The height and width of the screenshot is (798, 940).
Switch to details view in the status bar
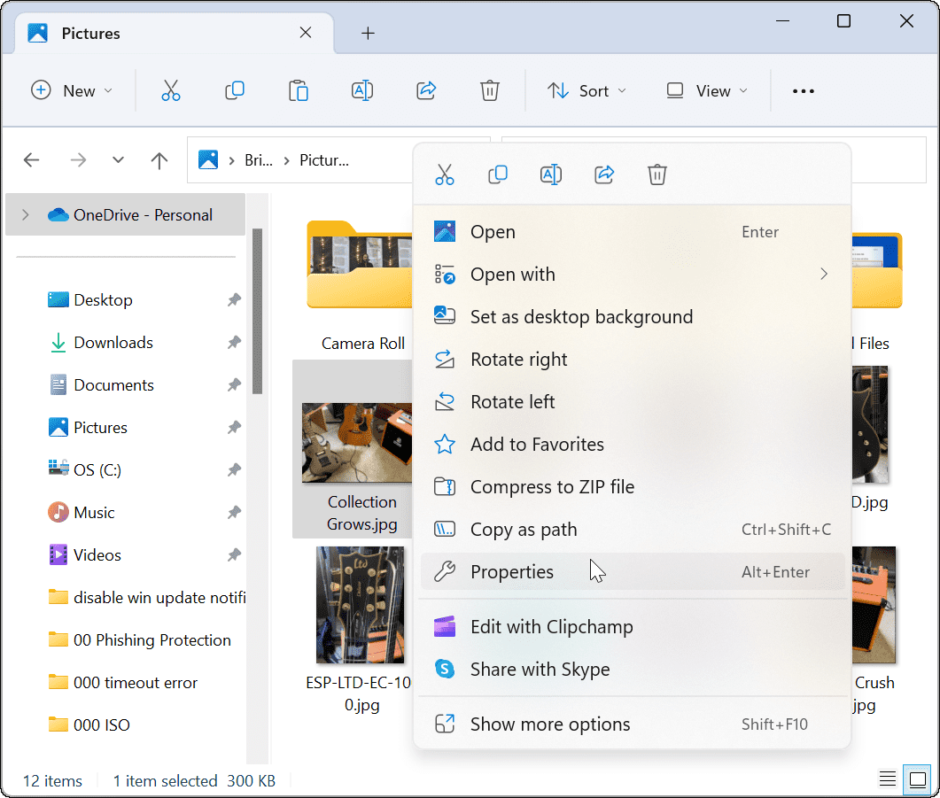[x=887, y=779]
